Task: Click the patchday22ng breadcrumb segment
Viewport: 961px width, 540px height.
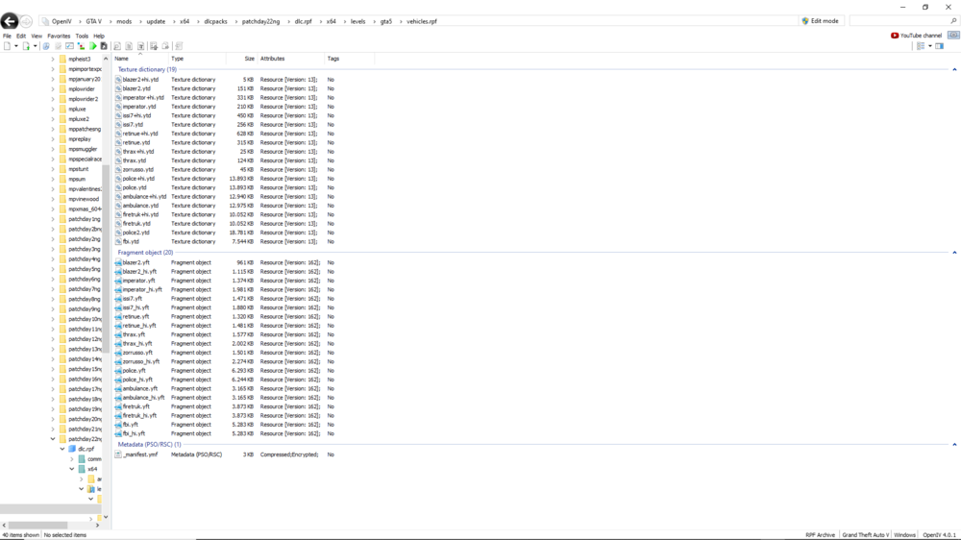Action: pyautogui.click(x=260, y=21)
